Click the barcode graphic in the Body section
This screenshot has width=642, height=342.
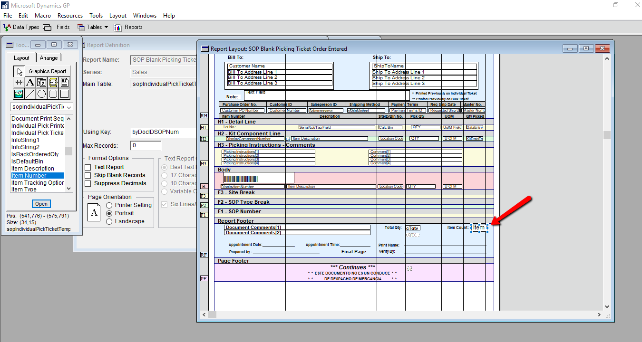pyautogui.click(x=240, y=180)
